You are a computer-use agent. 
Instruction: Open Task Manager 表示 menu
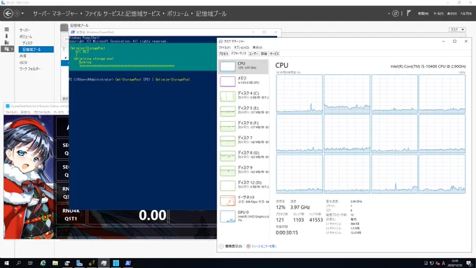(x=258, y=48)
